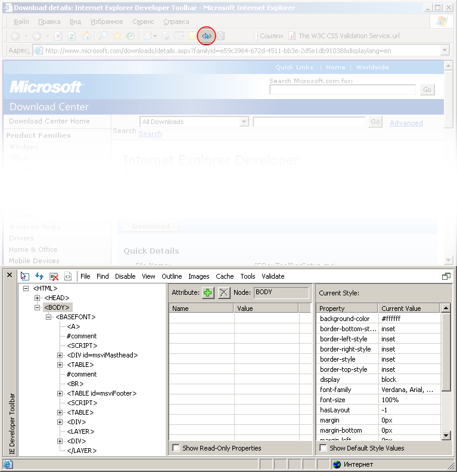This screenshot has height=472, width=457.
Task: Click the underlined Search link
Action: coord(150,134)
